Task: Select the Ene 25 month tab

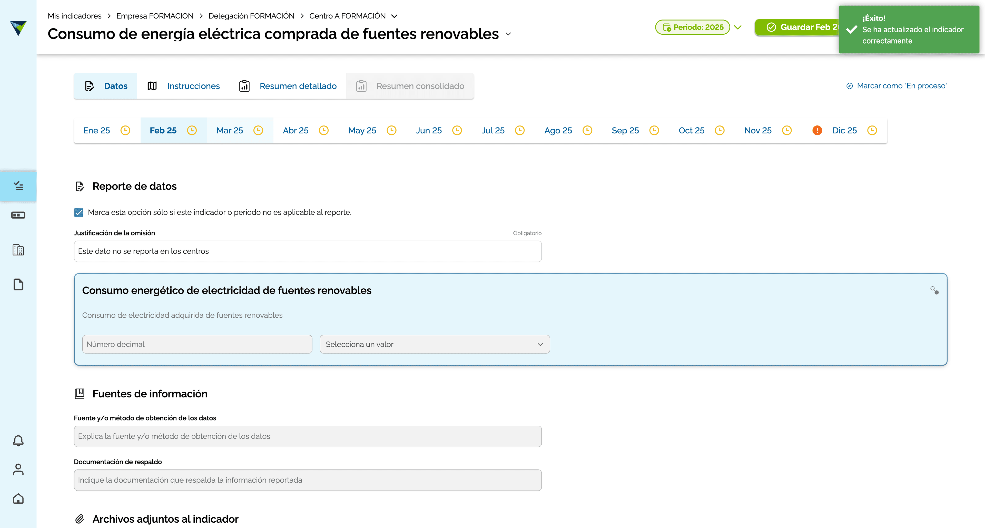Action: [x=107, y=130]
